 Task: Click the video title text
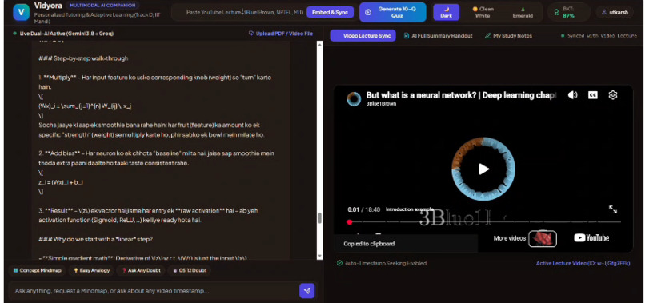pyautogui.click(x=461, y=95)
